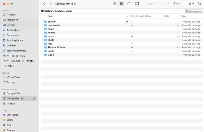This screenshot has width=204, height=132.
Task: Open iCloud Drive in the sidebar
Action: click(x=19, y=77)
